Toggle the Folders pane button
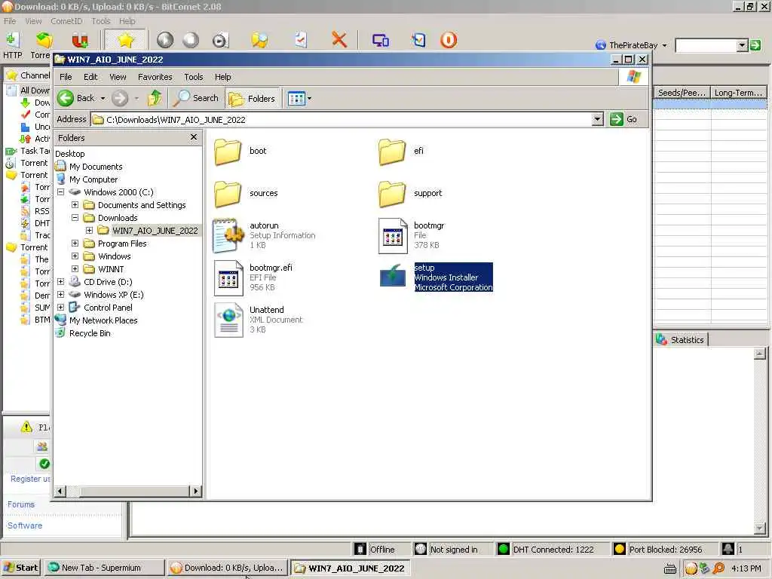772x579 pixels. [253, 99]
